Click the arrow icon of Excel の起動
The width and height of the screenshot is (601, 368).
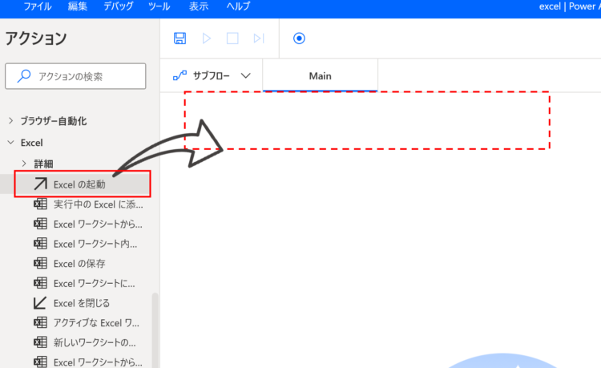click(40, 184)
